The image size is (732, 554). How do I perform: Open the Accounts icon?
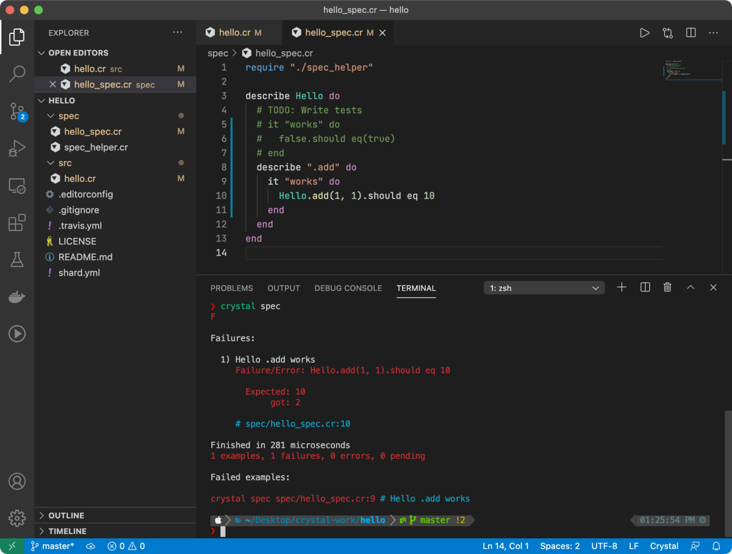coord(17,481)
